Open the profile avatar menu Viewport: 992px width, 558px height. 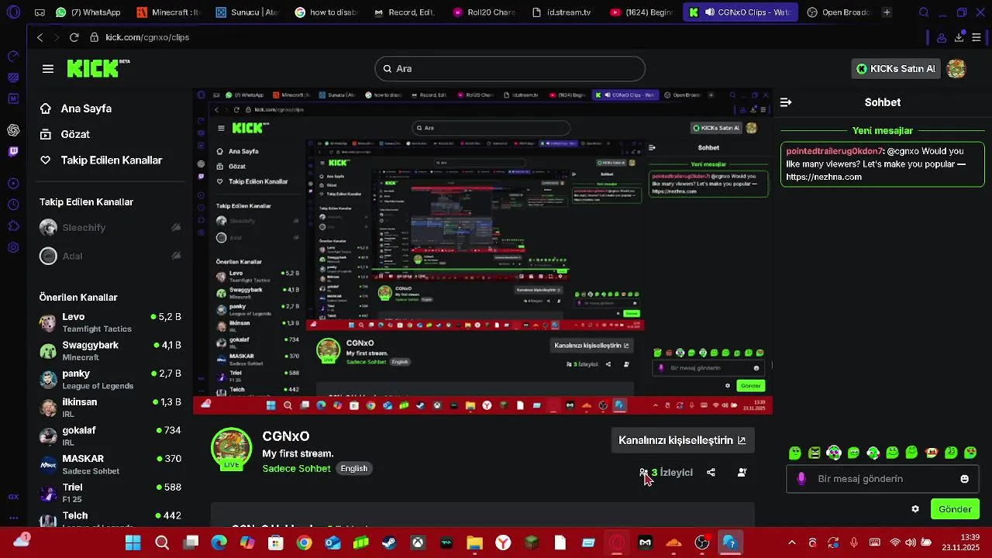[x=956, y=68]
